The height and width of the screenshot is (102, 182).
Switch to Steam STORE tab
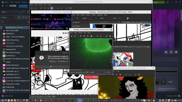[x=13, y=6]
